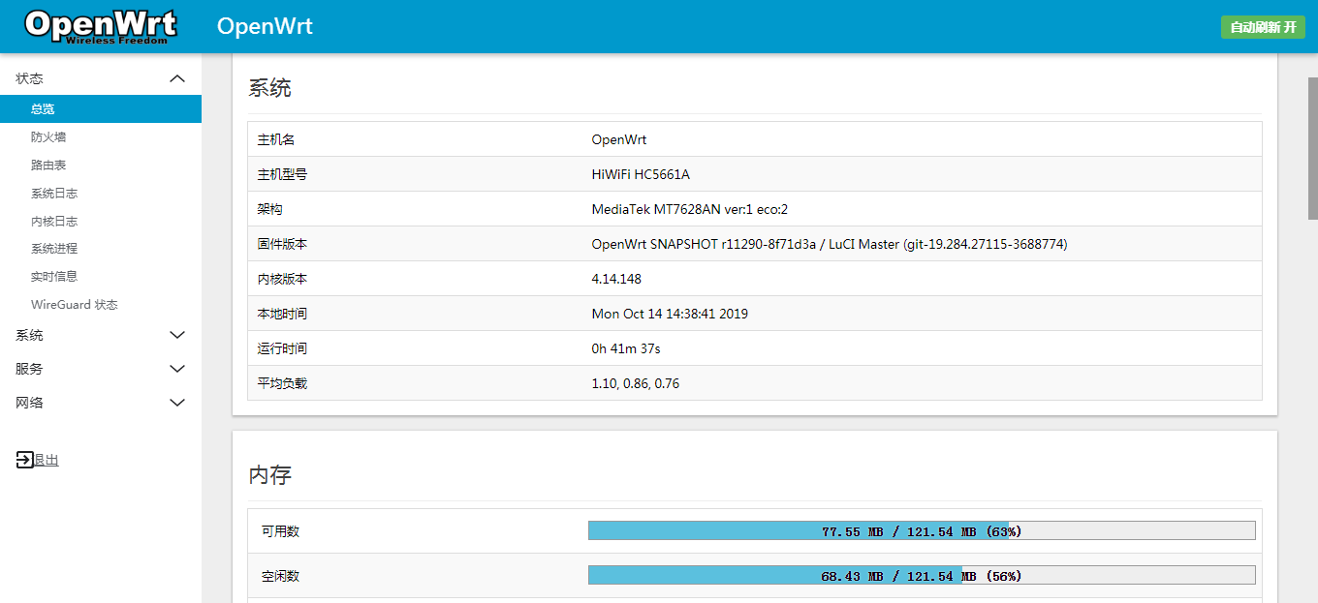Screen dimensions: 1318x603
Task: Click the 固件版本 row label
Action: (x=282, y=244)
